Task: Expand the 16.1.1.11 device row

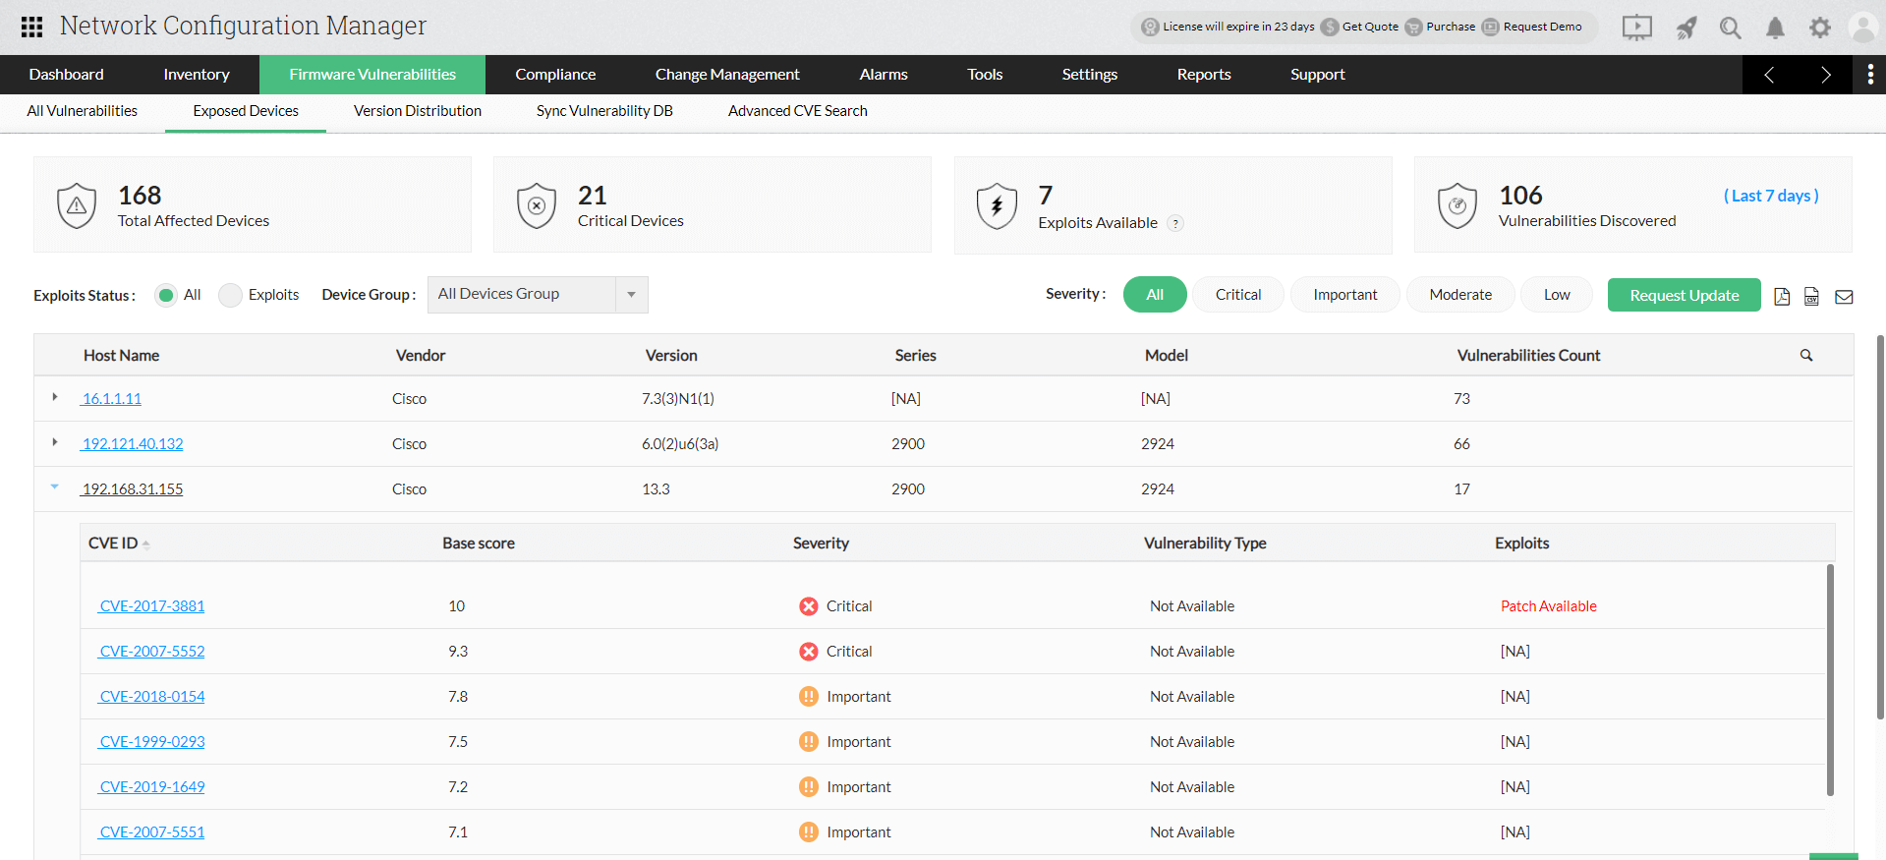Action: point(55,397)
